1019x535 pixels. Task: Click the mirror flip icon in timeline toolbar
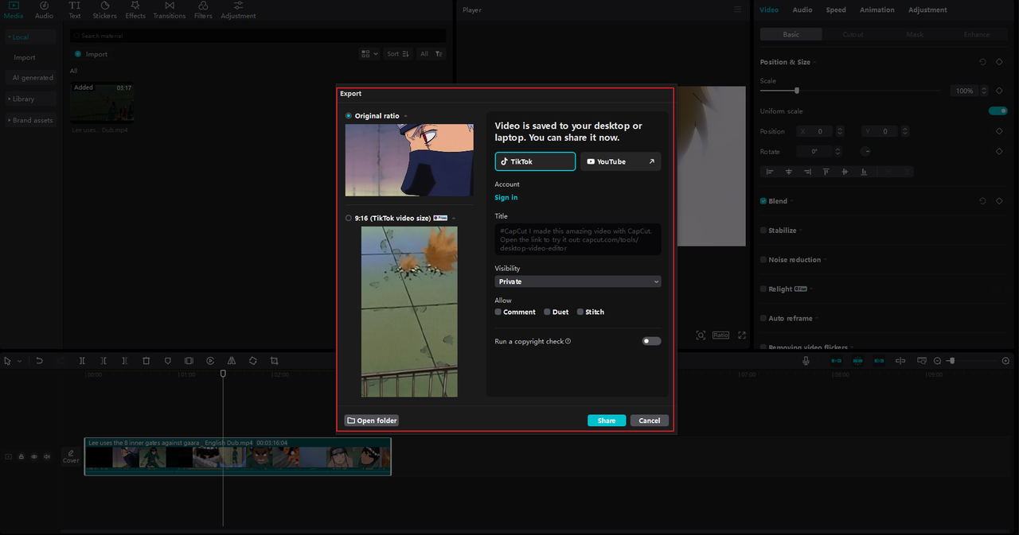232,361
